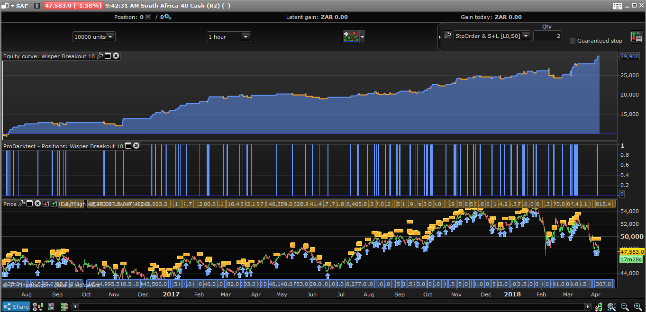This screenshot has height=312, width=646.
Task: Click the indicators and trading systems icon
Action: click(351, 36)
